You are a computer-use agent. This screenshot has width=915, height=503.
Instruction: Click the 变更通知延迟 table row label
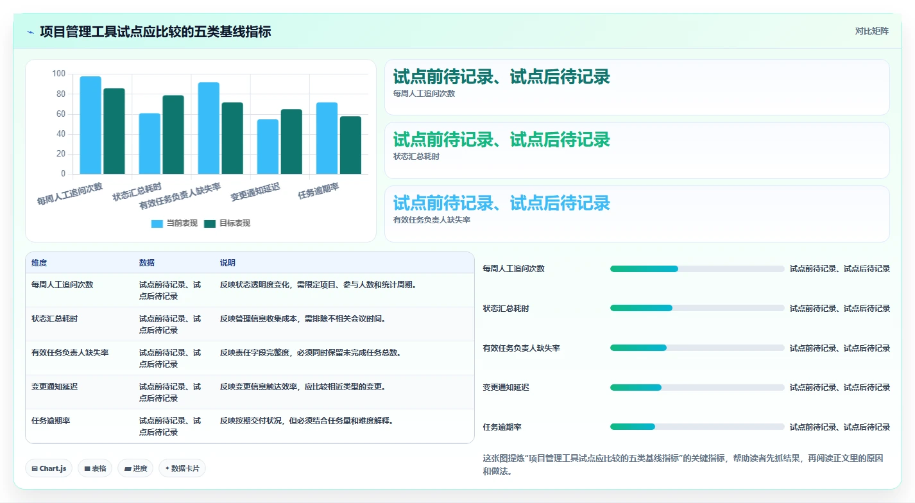pos(55,387)
